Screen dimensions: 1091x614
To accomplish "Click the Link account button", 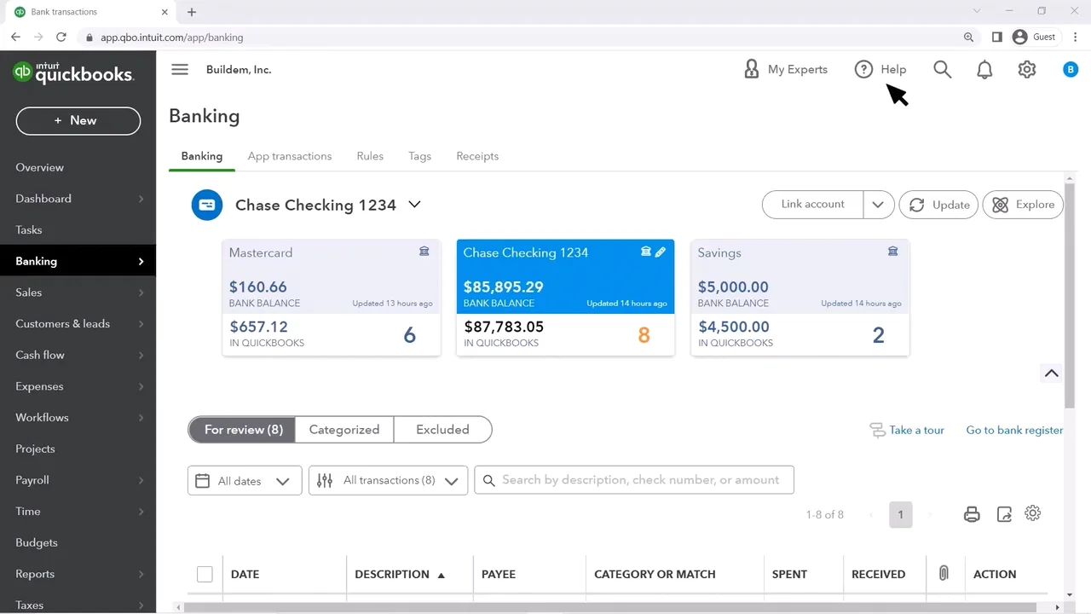I will click(813, 205).
